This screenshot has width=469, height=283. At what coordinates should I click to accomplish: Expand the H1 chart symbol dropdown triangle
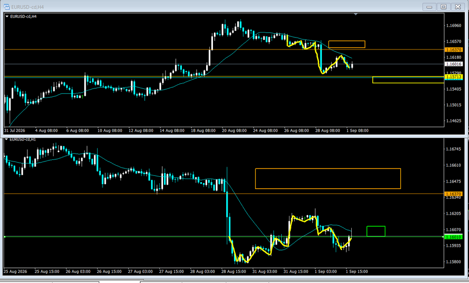click(x=6, y=139)
